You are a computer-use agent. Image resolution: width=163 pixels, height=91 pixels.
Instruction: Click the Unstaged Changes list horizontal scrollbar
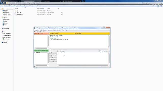[41, 48]
